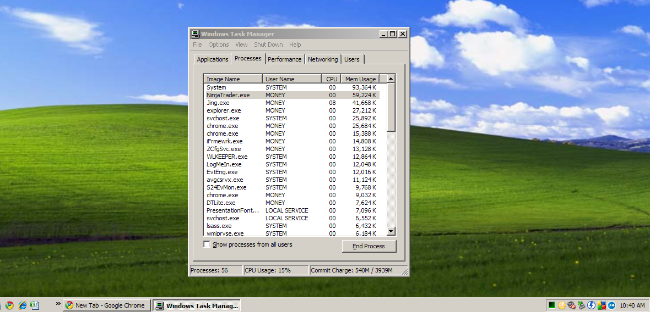Click the 10:40 AM system clock

tap(631, 305)
